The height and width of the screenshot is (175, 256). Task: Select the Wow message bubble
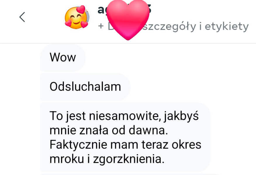[63, 57]
